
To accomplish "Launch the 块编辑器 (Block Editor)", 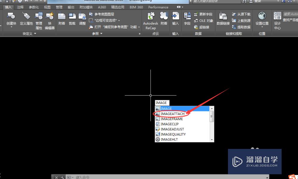I will pyautogui.click(x=49, y=21).
